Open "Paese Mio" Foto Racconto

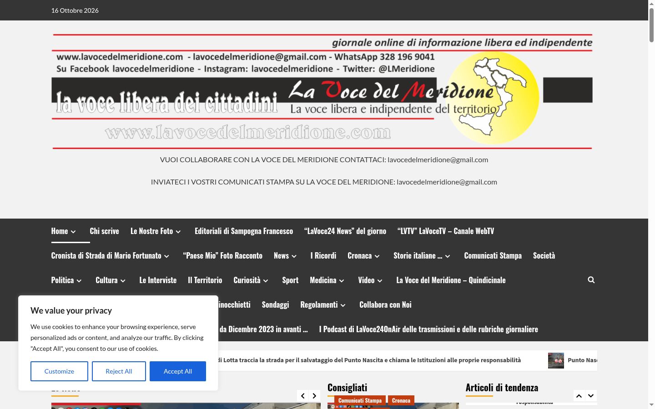[x=222, y=255]
